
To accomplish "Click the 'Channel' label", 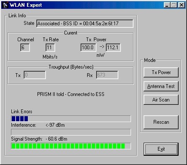I will point(26,40).
